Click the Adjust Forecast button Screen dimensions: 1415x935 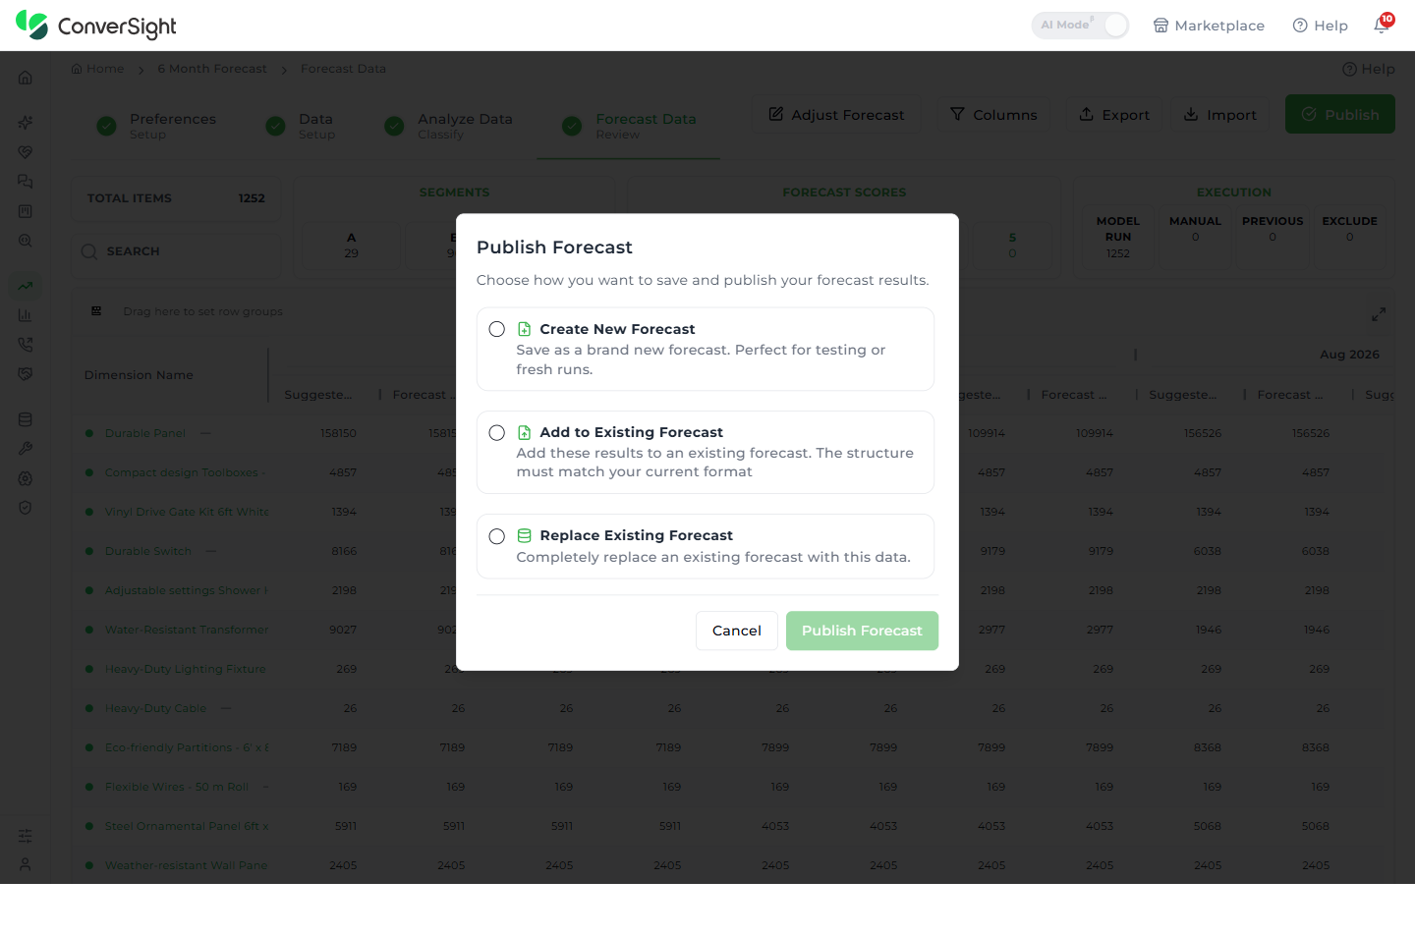[x=836, y=114]
